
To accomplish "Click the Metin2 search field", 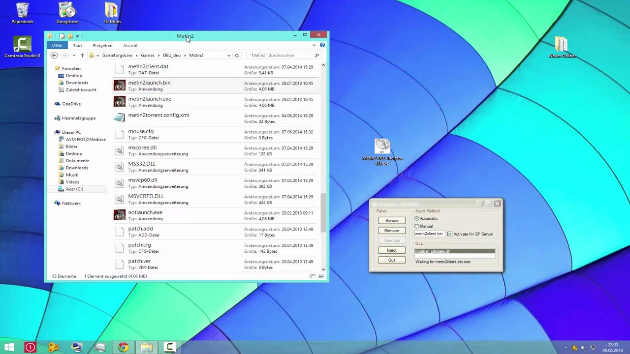I will coord(284,56).
